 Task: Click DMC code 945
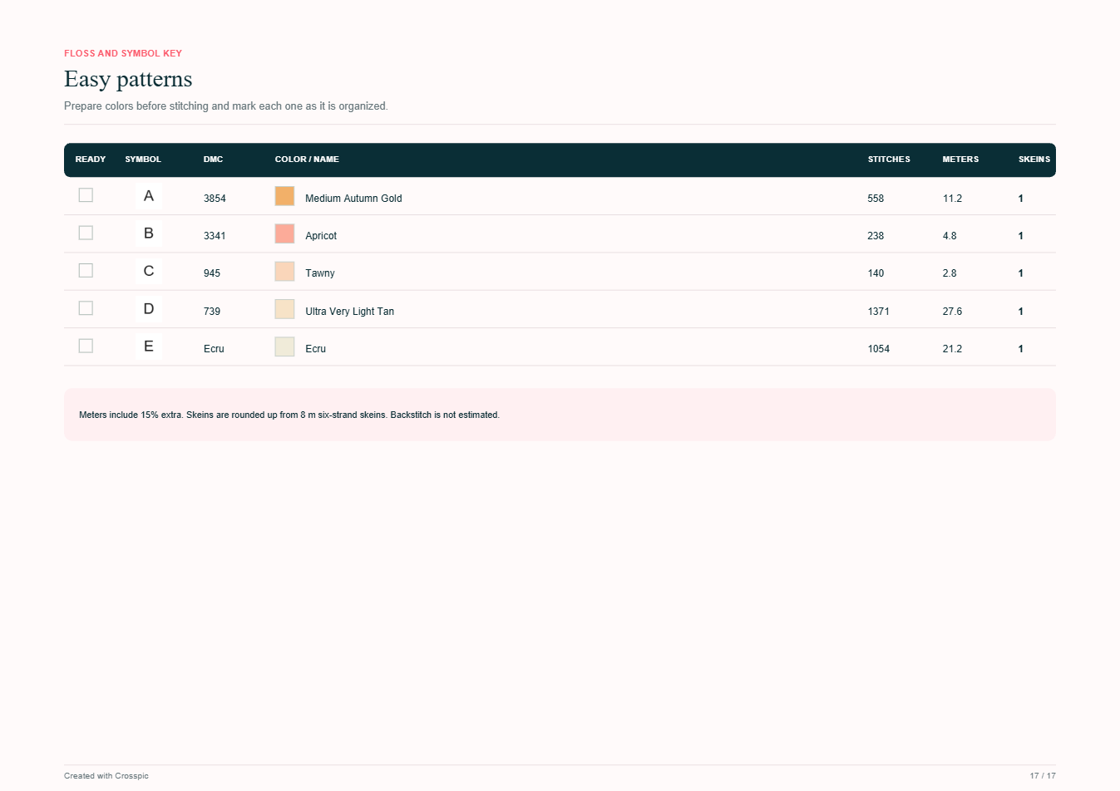point(212,273)
